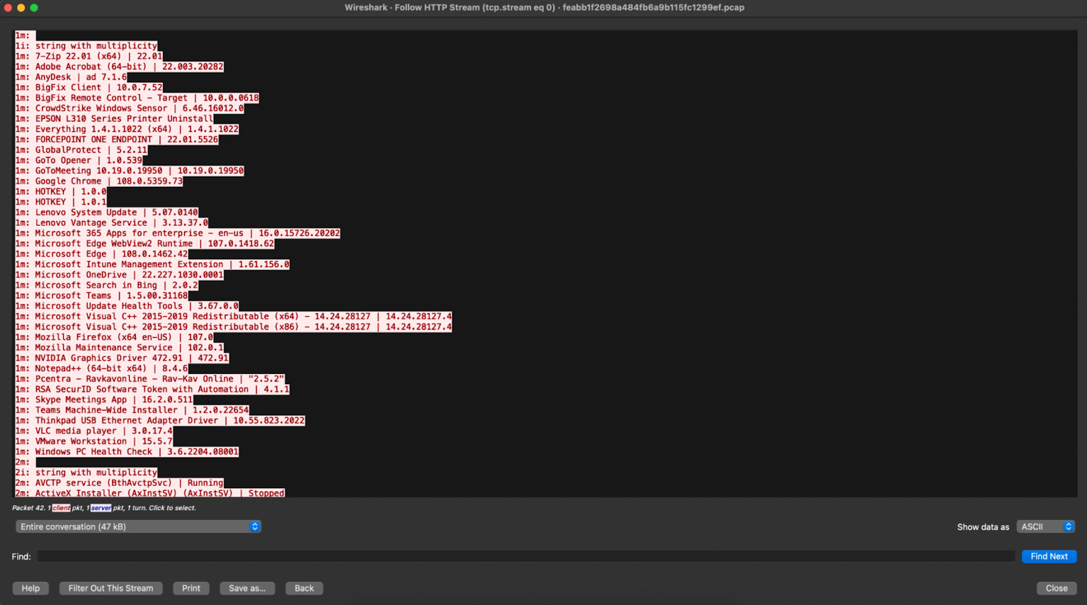Click the Thinkpad USB Ethernet Adapter Driver line
1087x605 pixels.
click(160, 421)
